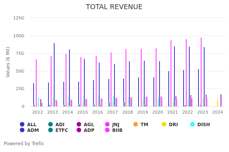Click the JNJ legend marker
The image size is (229, 152).
[x=107, y=125]
